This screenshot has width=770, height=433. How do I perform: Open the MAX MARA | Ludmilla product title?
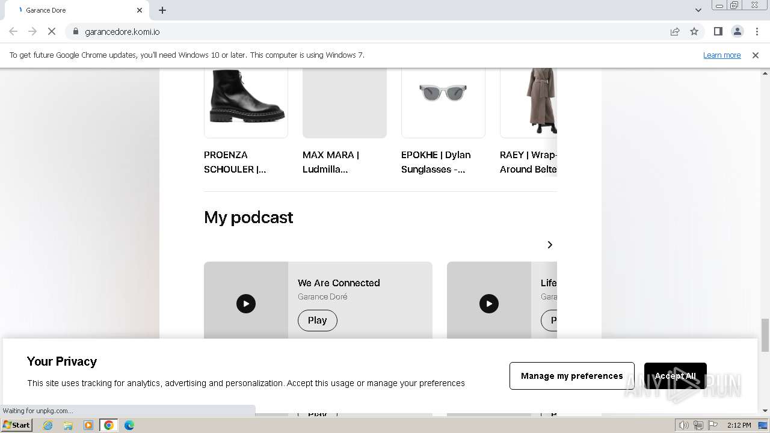[x=331, y=162]
